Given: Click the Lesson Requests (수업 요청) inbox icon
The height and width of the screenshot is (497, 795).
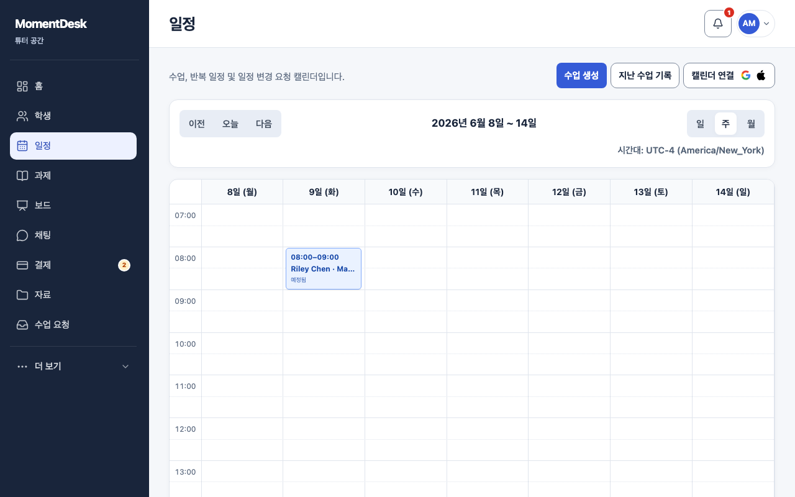Looking at the screenshot, I should pyautogui.click(x=22, y=325).
